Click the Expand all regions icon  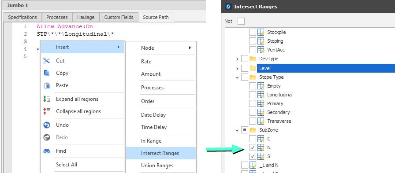pyautogui.click(x=47, y=99)
